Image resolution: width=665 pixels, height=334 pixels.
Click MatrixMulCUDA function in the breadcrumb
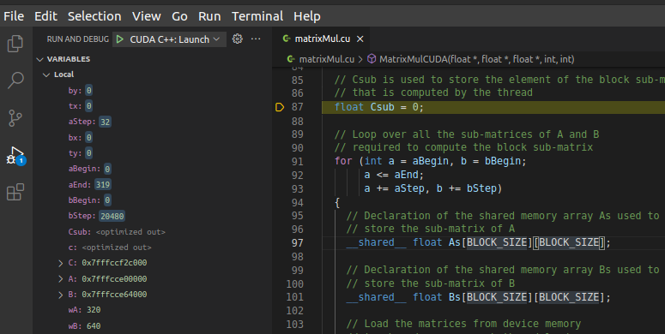(x=477, y=59)
